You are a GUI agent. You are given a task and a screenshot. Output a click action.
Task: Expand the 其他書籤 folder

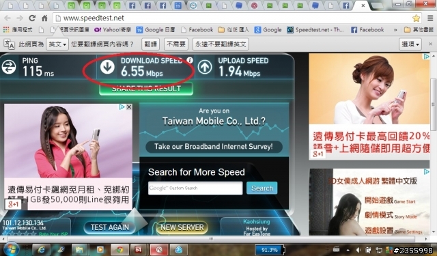click(x=419, y=29)
